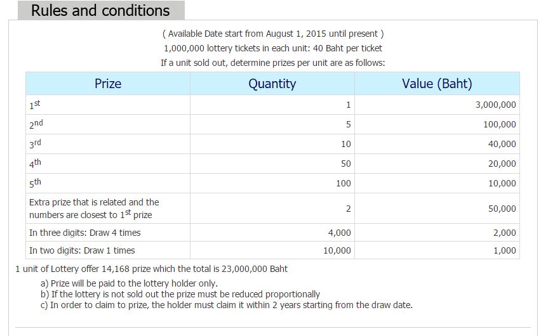Click the Extra prize closest to 1st description

[94, 209]
